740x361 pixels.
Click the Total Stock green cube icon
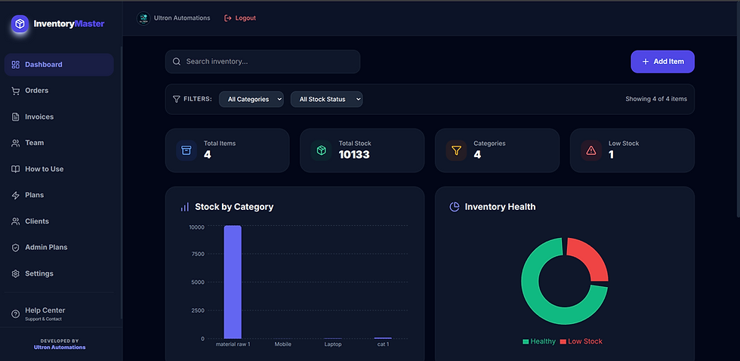tap(322, 150)
